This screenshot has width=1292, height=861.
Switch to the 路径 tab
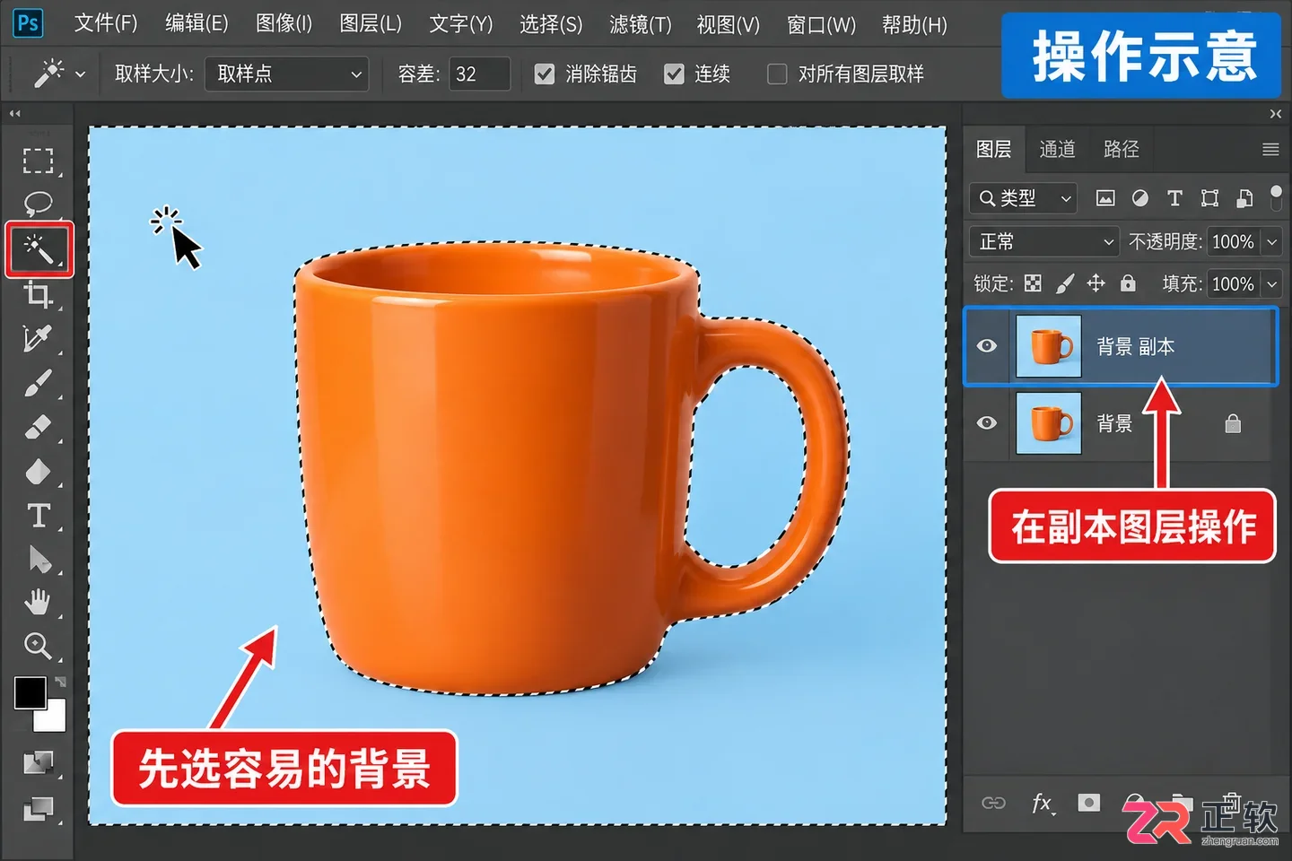point(1122,149)
